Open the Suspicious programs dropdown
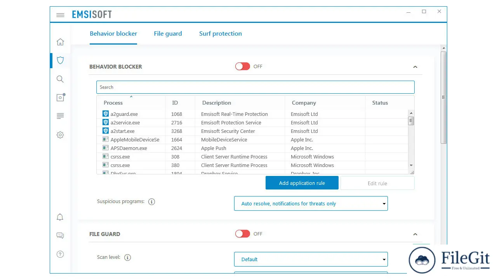 tap(311, 203)
